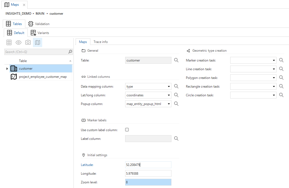This screenshot has height=188, width=289.
Task: Switch to the Validation tab
Action: click(x=39, y=24)
